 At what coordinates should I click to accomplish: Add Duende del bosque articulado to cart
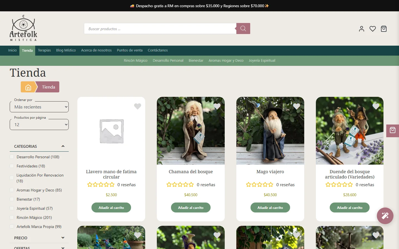[350, 207]
